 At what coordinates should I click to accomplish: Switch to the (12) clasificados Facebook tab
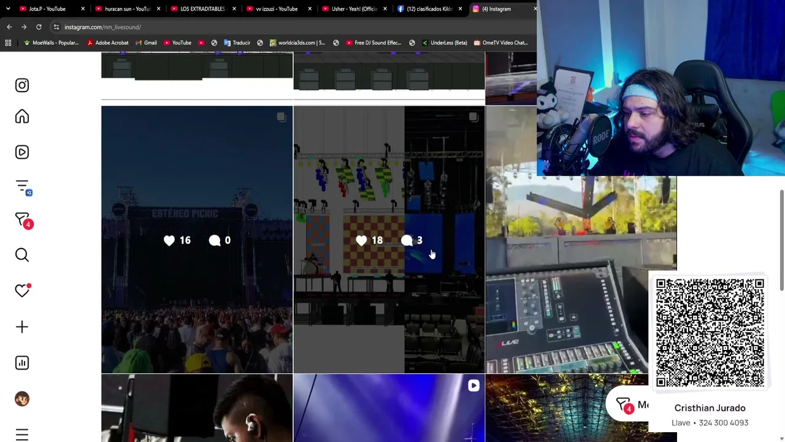[429, 9]
